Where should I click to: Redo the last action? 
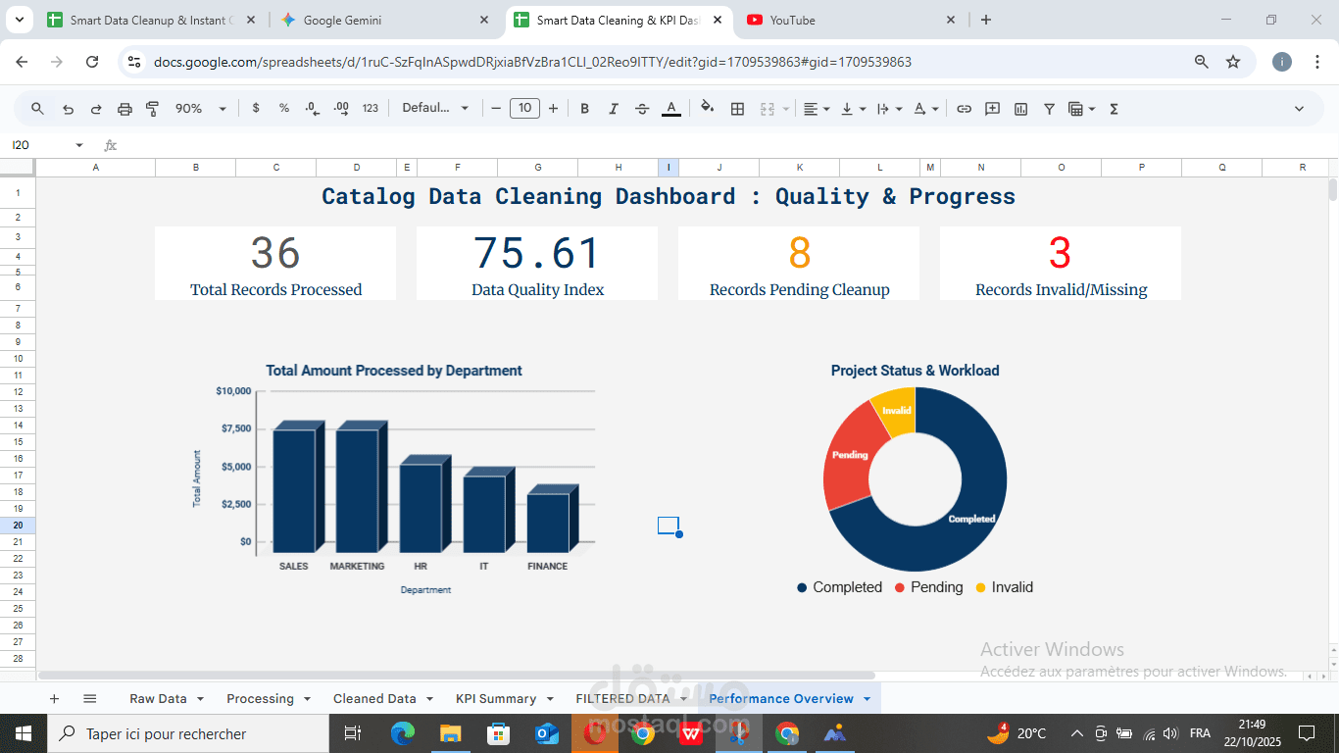point(96,109)
